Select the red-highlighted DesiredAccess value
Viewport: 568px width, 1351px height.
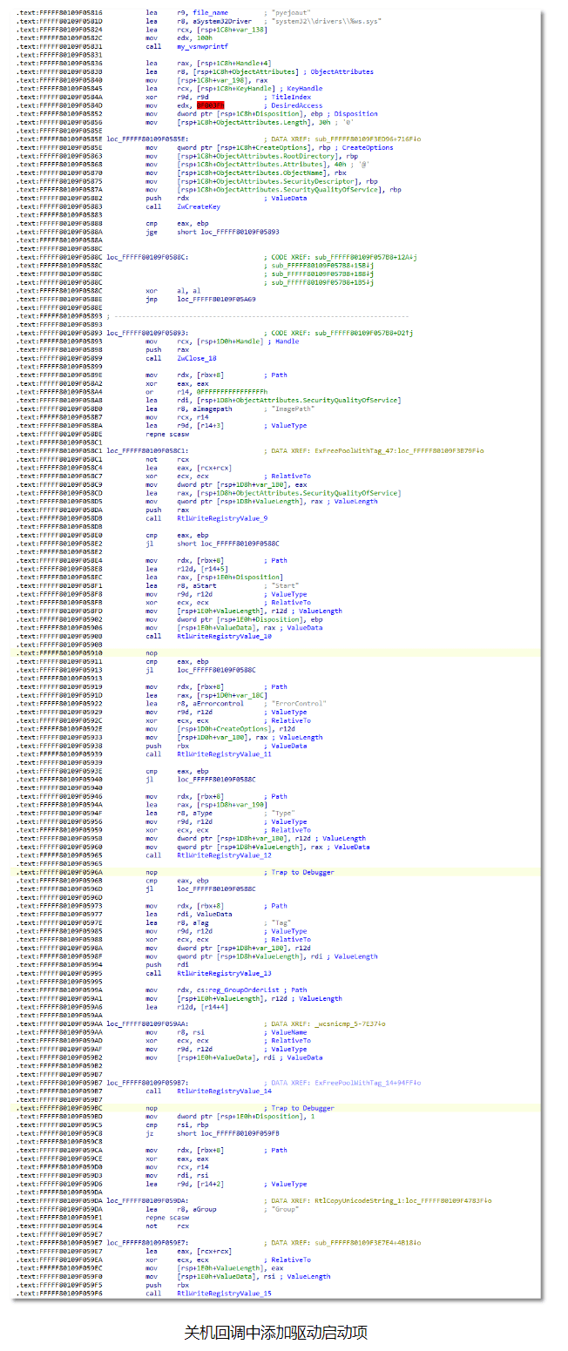tap(210, 105)
